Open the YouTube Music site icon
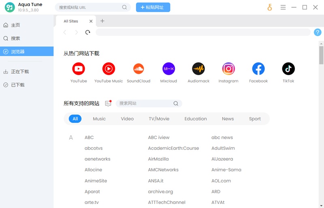 (x=109, y=68)
